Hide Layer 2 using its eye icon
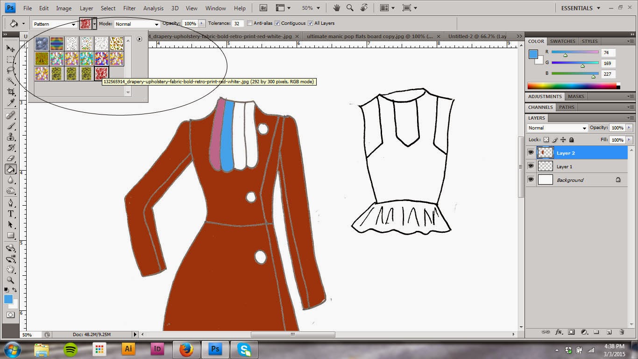This screenshot has width=638, height=359. tap(531, 152)
